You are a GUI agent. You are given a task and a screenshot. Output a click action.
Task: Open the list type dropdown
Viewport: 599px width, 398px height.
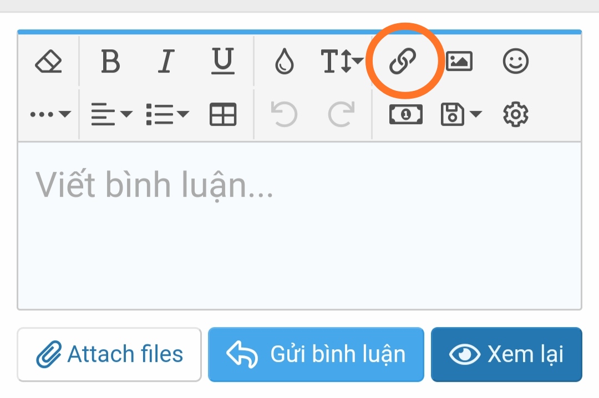167,115
